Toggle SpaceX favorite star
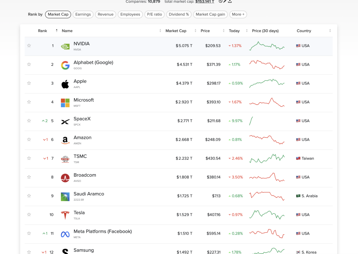Image resolution: width=358 pixels, height=254 pixels. pos(29,121)
